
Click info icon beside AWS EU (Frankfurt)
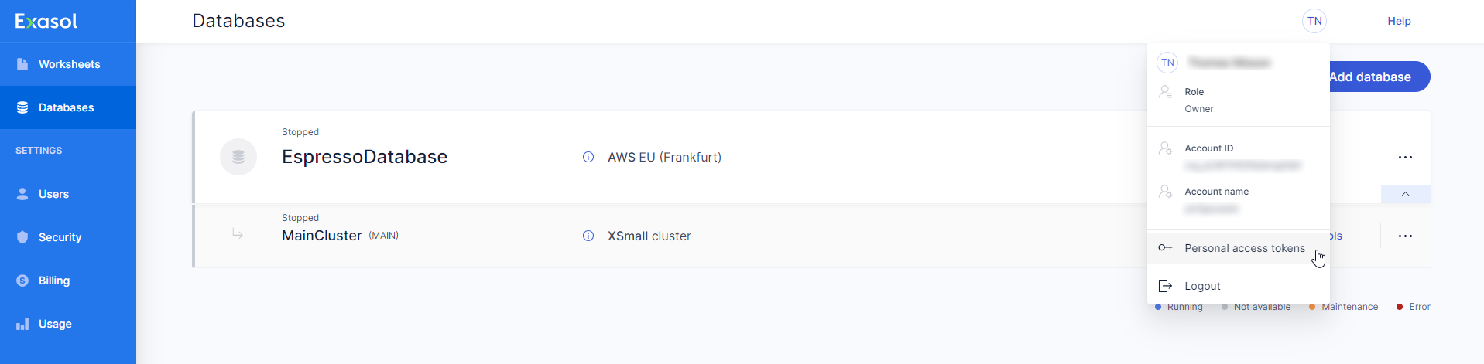click(x=588, y=157)
